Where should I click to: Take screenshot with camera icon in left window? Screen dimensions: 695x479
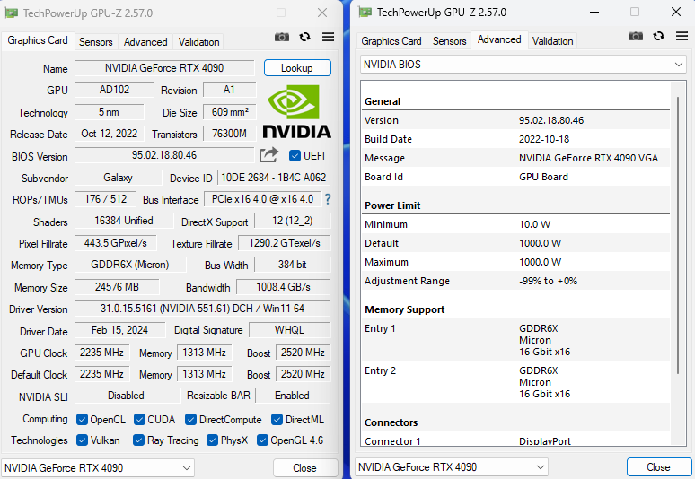click(281, 37)
